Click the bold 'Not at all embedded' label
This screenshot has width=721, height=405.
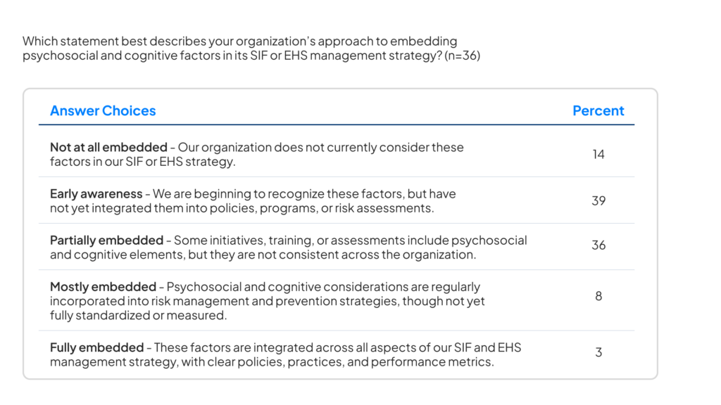tap(108, 148)
